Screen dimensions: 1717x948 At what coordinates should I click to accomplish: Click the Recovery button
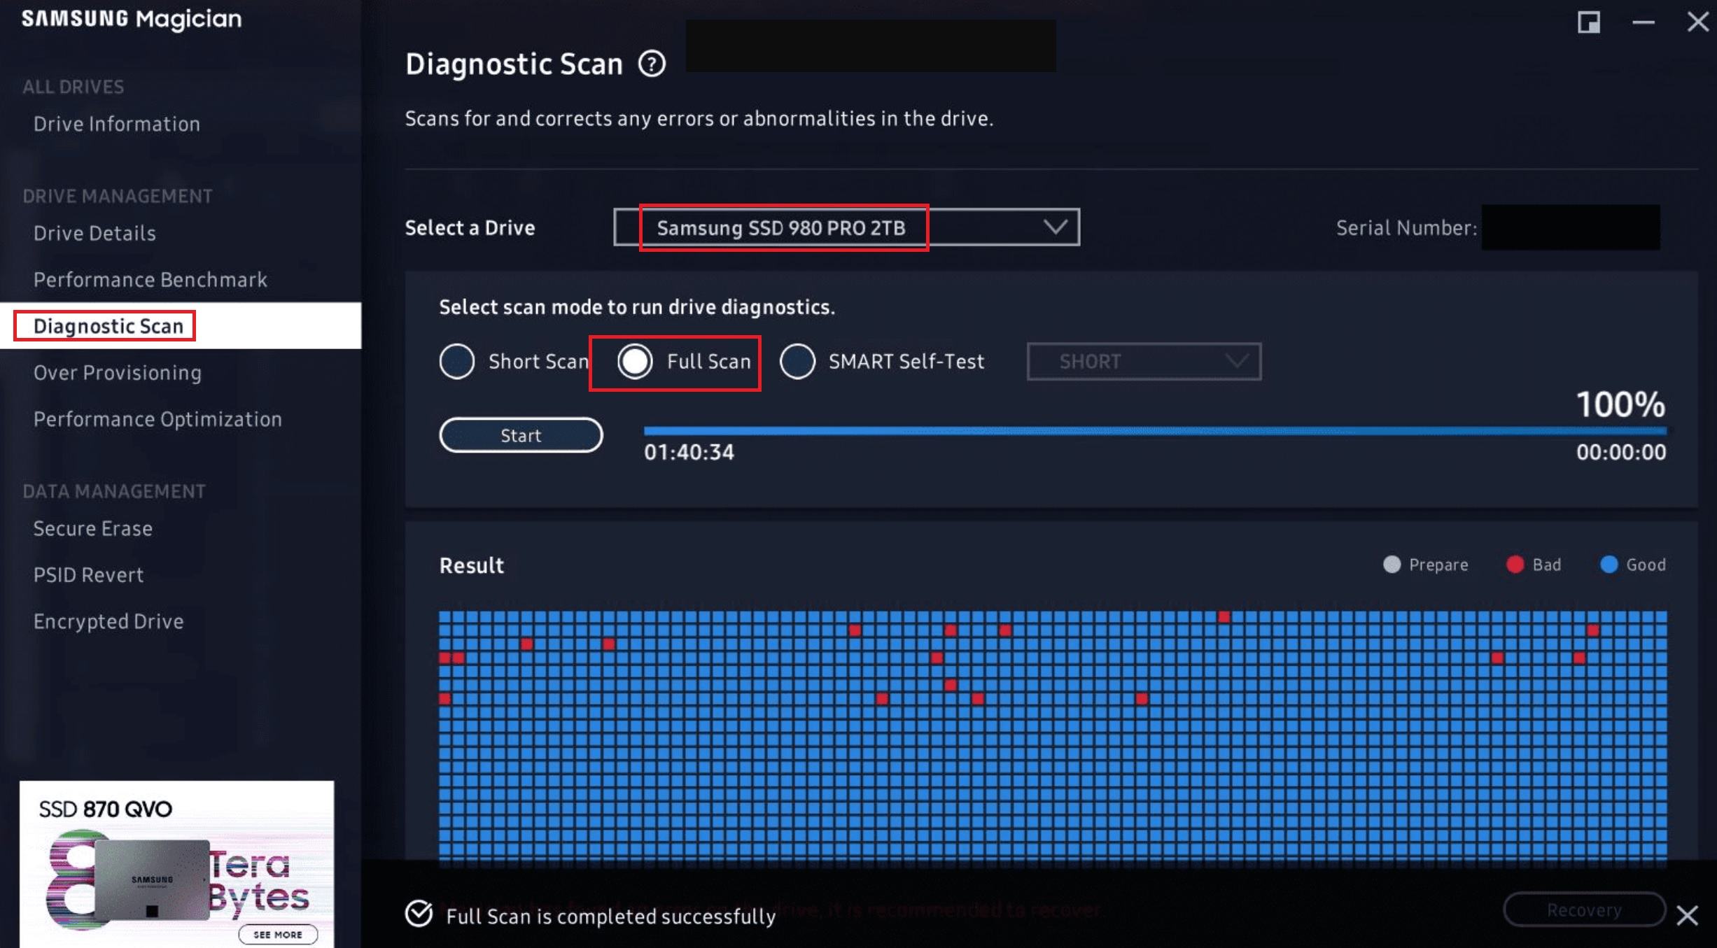click(1584, 910)
